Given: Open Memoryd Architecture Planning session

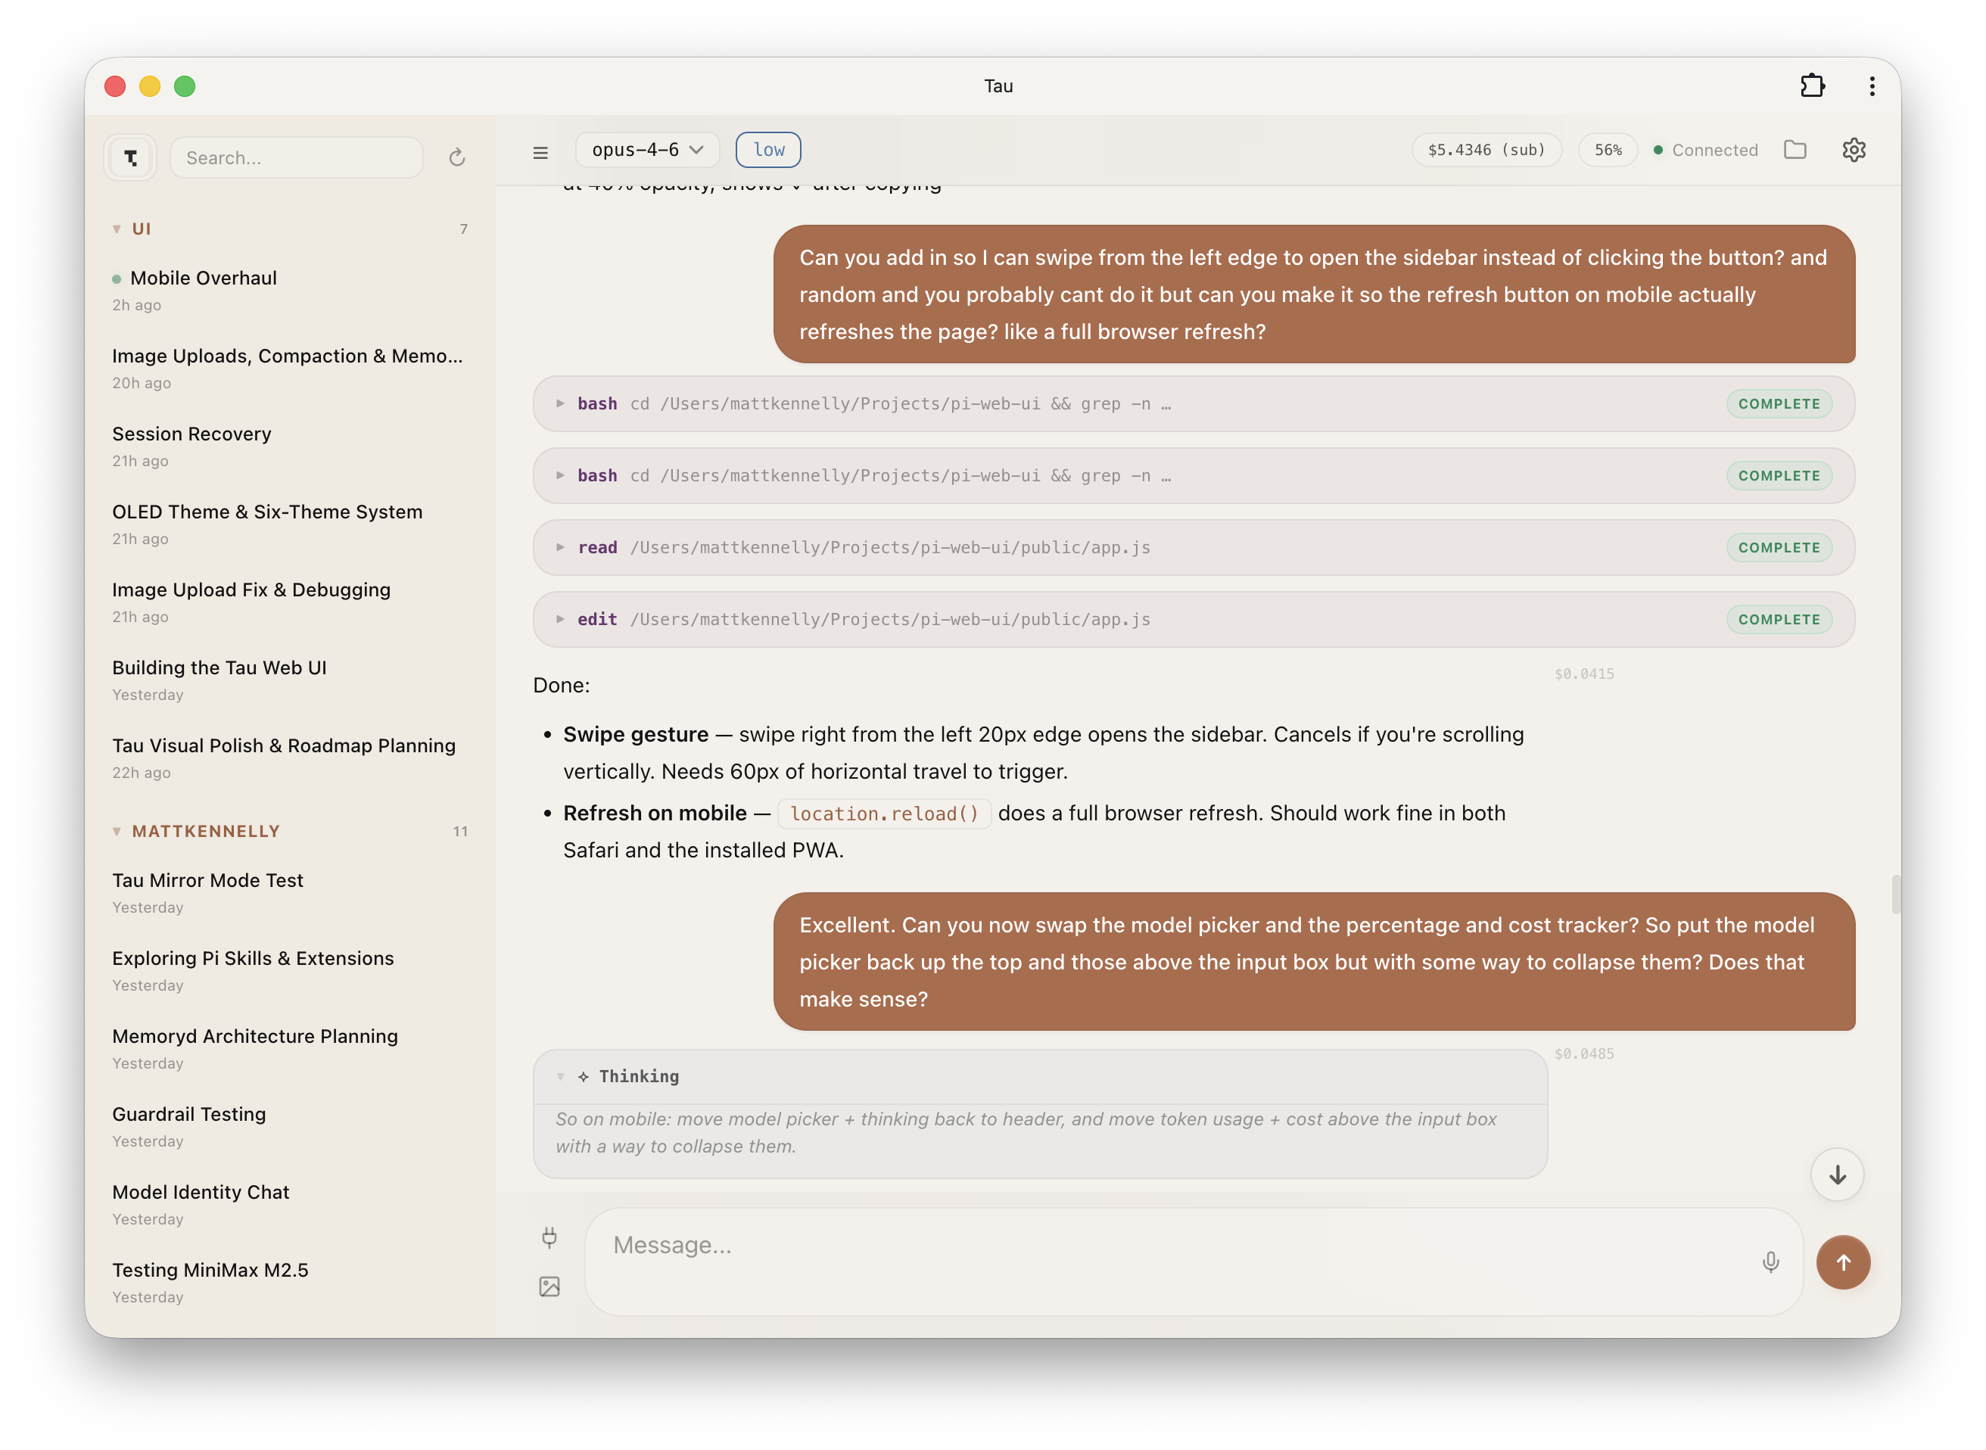Looking at the screenshot, I should [290, 1049].
